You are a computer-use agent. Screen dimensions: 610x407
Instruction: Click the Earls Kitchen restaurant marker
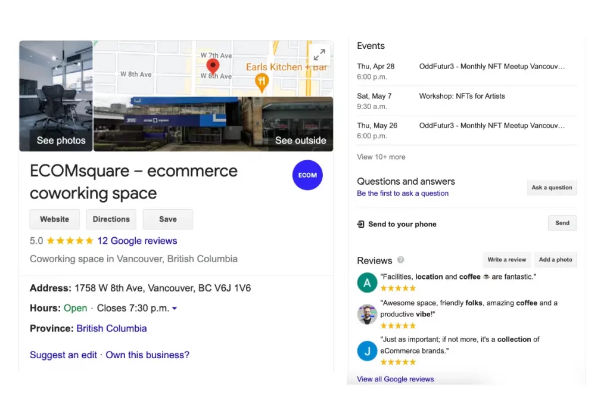262,82
